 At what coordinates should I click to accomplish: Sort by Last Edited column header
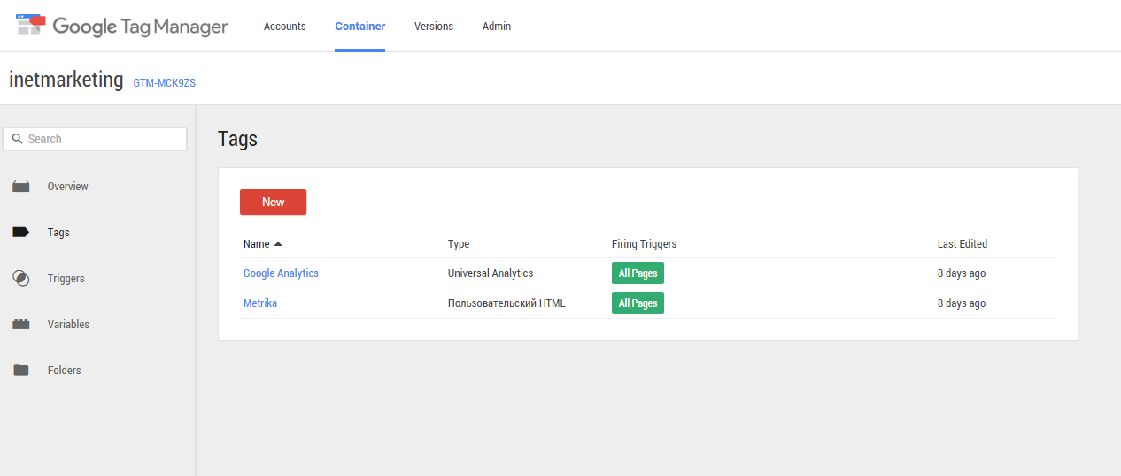[x=962, y=244]
